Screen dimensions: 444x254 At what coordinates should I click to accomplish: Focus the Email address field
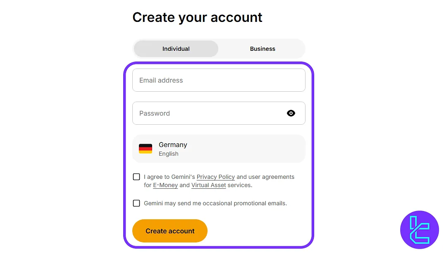click(219, 80)
